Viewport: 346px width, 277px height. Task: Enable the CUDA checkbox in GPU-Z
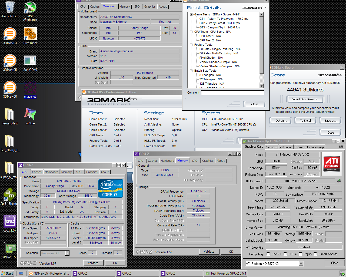(285, 254)
